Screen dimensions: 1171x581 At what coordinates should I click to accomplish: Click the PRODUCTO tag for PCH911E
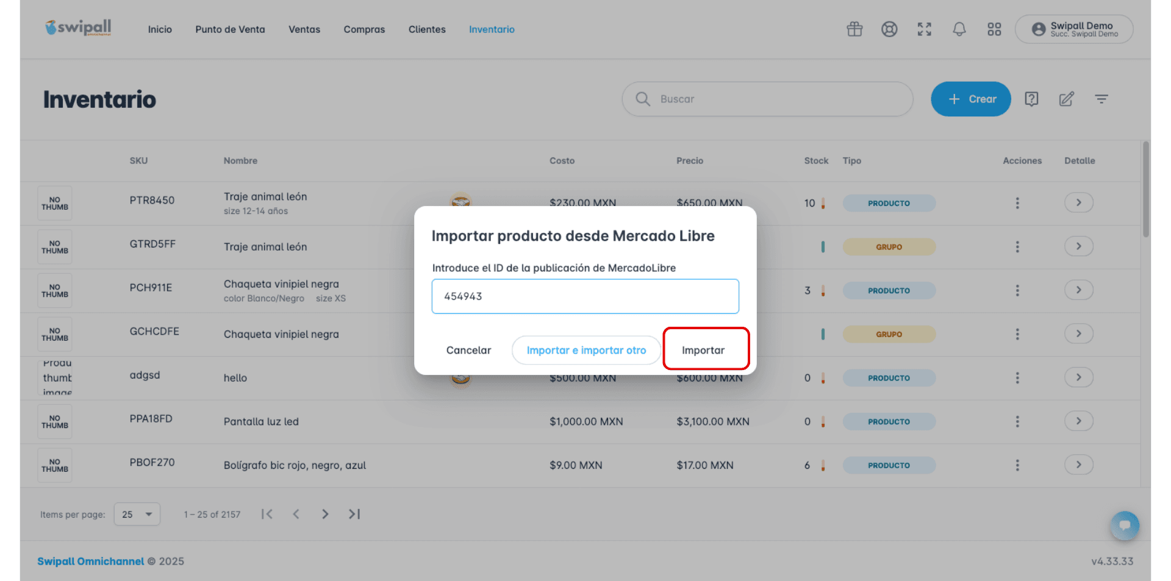click(889, 291)
